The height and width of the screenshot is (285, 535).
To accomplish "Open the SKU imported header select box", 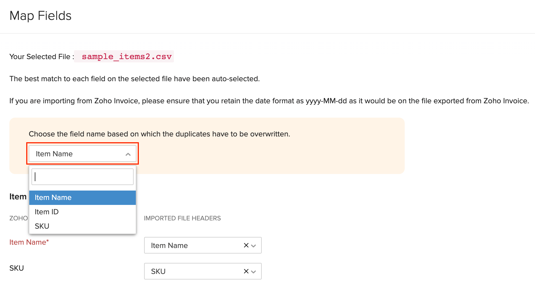I will tap(193, 271).
